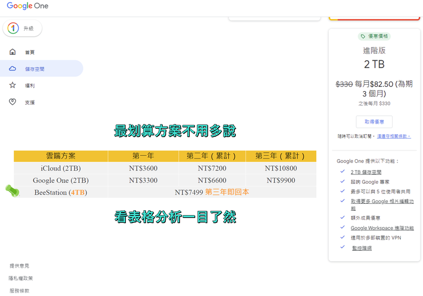423x296 pixels.
Task: Click the 之後每月 $330 text
Action: pos(374,103)
